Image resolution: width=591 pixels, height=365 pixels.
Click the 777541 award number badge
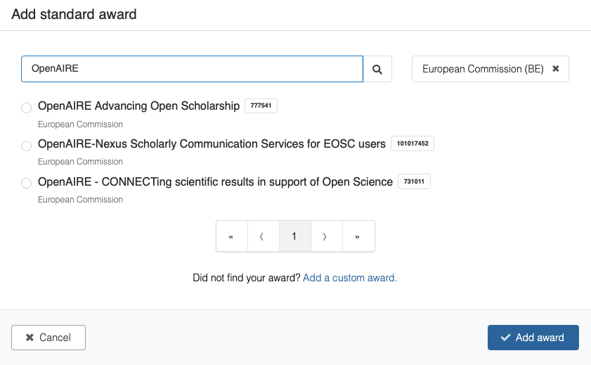pyautogui.click(x=261, y=106)
